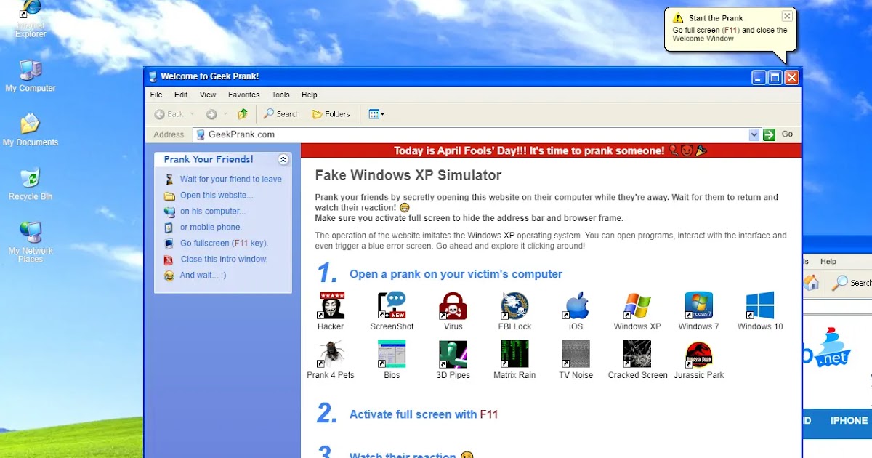Screen dimensions: 872x458
Task: Open the File menu
Action: point(156,95)
